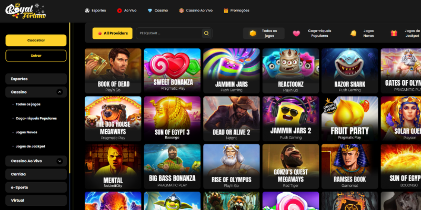
Task: Click the Royal Fortune logo
Action: coord(26,10)
